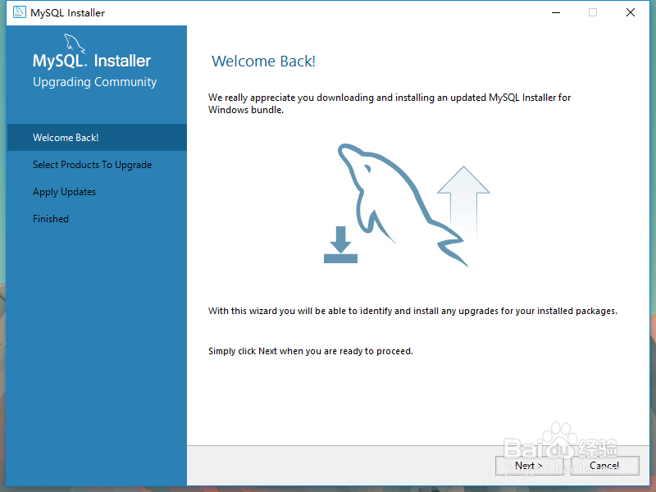The height and width of the screenshot is (492, 656).
Task: Click the MySQL dolphin logo in sidebar
Action: click(x=75, y=43)
